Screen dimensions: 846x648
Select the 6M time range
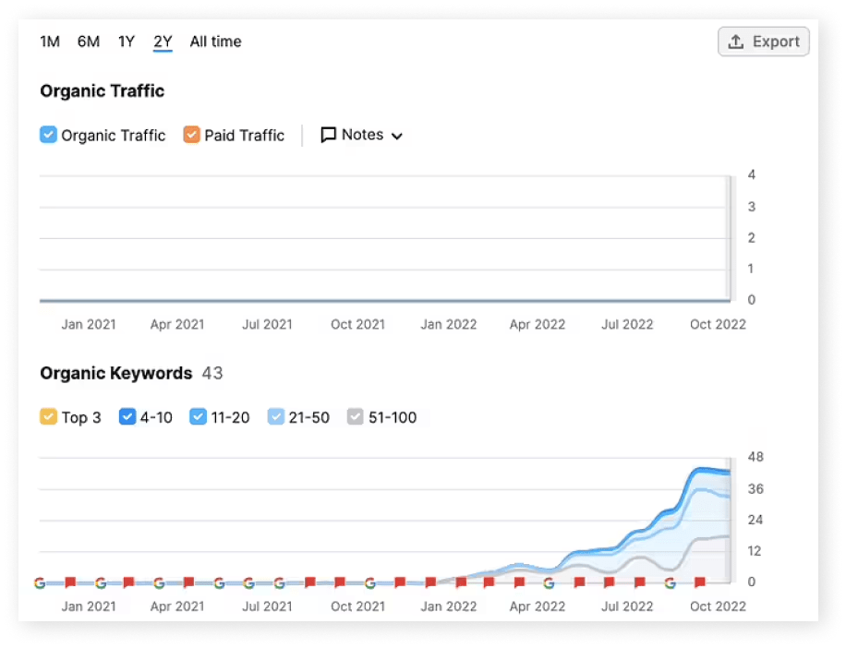pos(89,42)
